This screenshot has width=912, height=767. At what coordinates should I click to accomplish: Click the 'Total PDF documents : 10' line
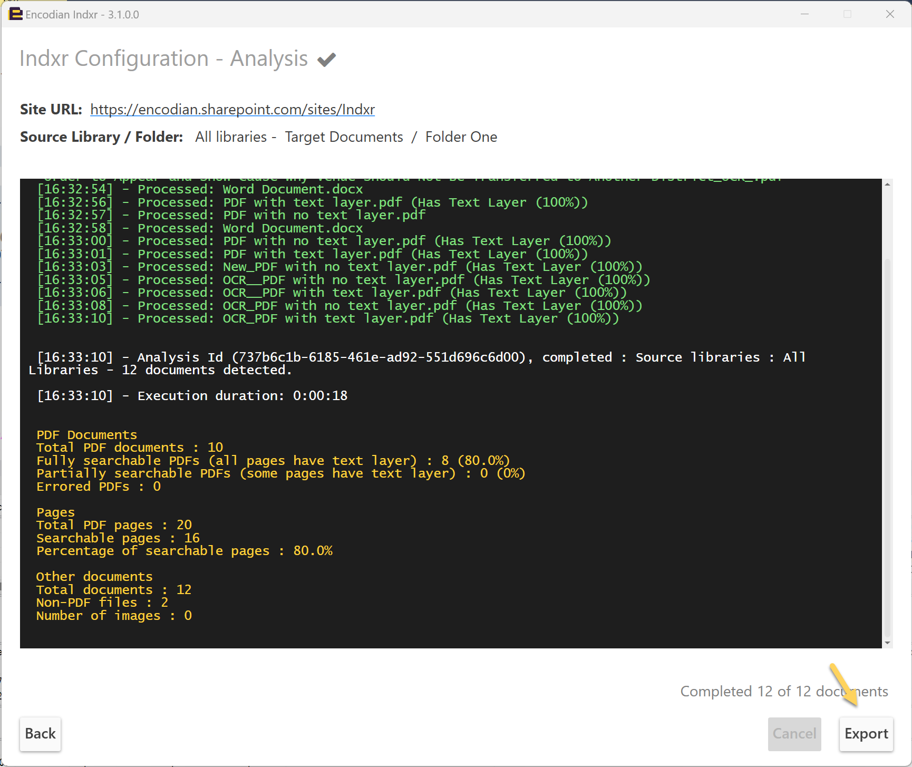130,448
